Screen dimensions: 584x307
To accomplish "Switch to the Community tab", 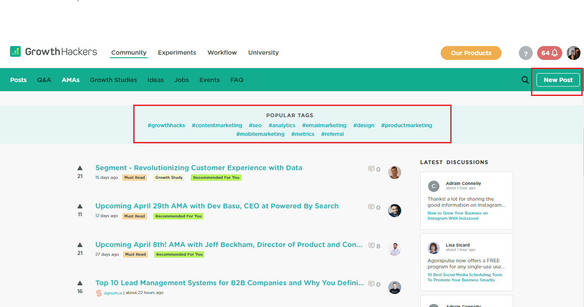I will click(x=129, y=53).
